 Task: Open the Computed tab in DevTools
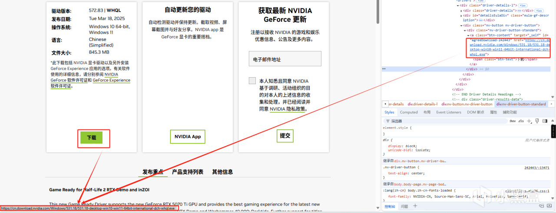click(409, 112)
